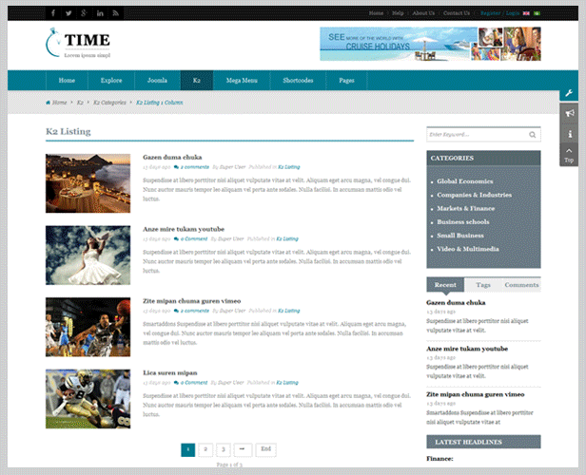Click the Facebook icon in top bar

click(53, 13)
